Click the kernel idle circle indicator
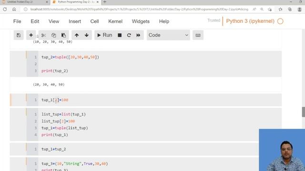Viewport: 305px width, 171px height. (x=280, y=21)
